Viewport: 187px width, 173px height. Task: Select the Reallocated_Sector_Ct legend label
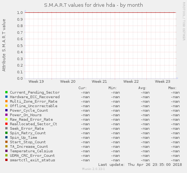click(x=33, y=124)
